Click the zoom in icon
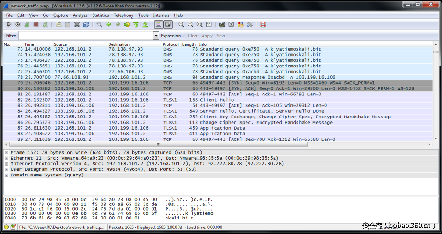 [x=181, y=24]
